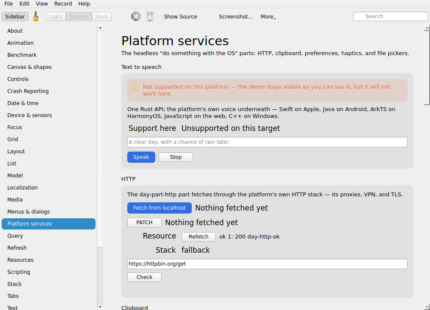Open the View menu

(x=42, y=3)
